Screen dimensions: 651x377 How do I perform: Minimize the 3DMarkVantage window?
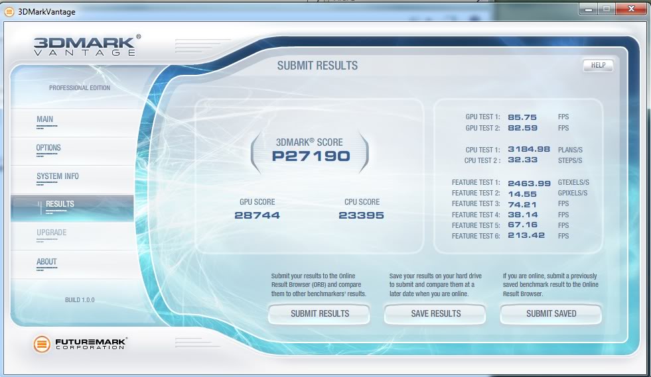point(588,9)
